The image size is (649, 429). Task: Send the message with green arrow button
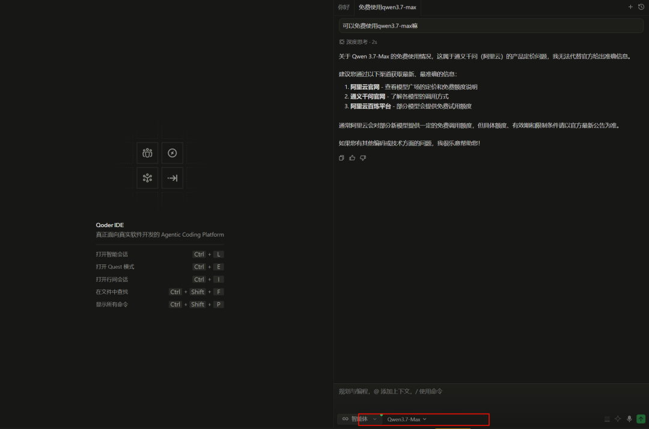pyautogui.click(x=641, y=419)
